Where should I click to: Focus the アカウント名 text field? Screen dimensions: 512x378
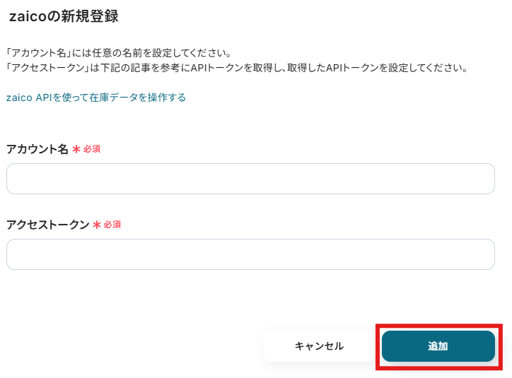tap(250, 179)
